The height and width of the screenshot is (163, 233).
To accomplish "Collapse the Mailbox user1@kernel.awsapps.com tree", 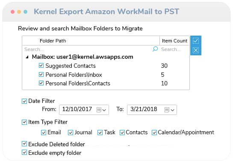I will [27, 57].
